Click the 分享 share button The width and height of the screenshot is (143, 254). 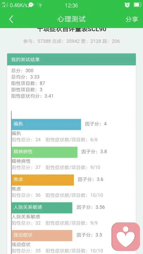[x=132, y=19]
